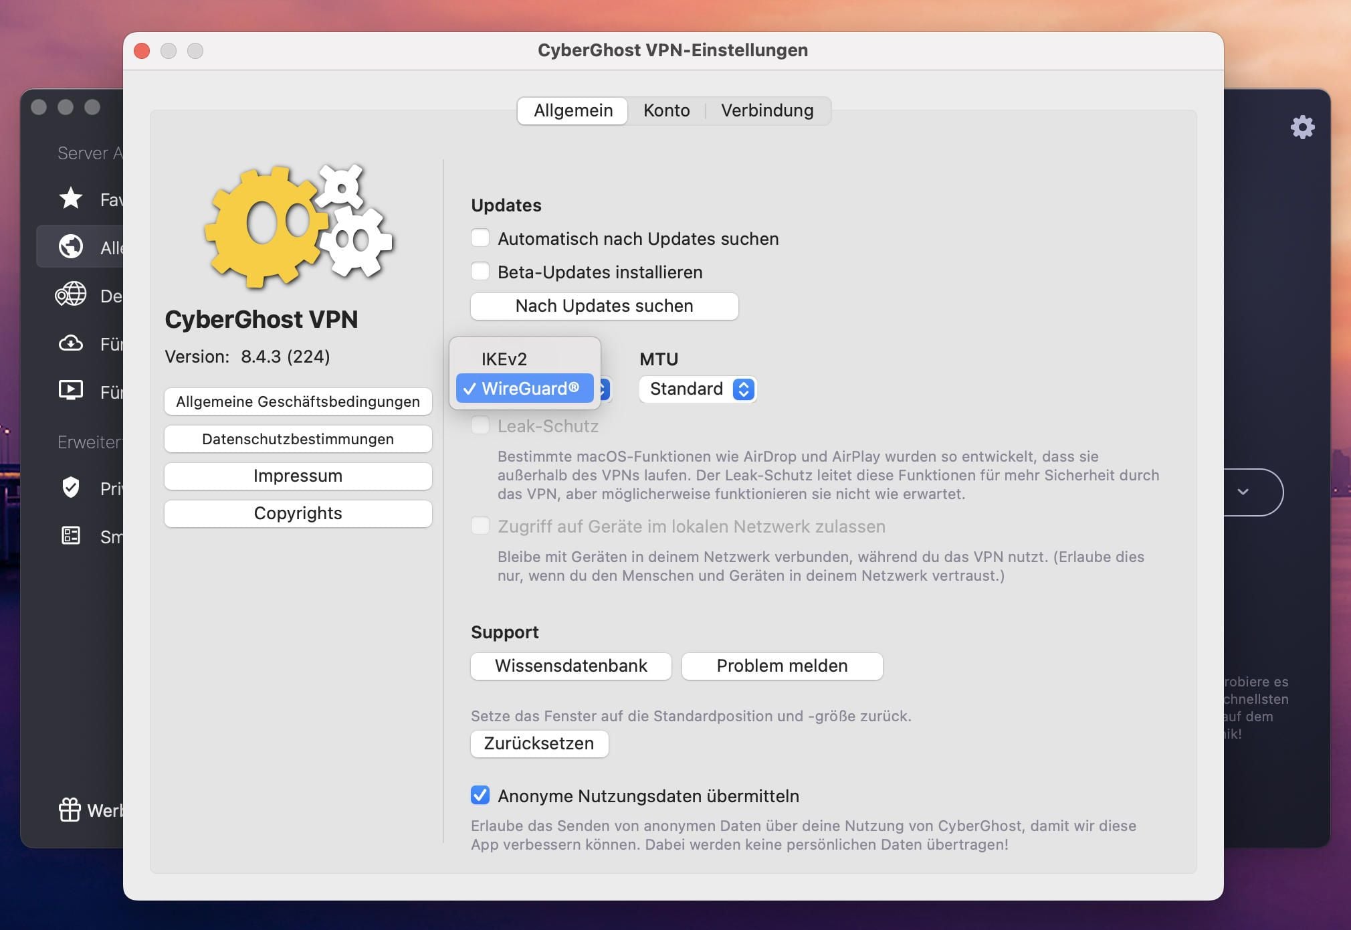1351x930 pixels.
Task: Click the gift icon at the sidebar bottom
Action: tap(69, 810)
